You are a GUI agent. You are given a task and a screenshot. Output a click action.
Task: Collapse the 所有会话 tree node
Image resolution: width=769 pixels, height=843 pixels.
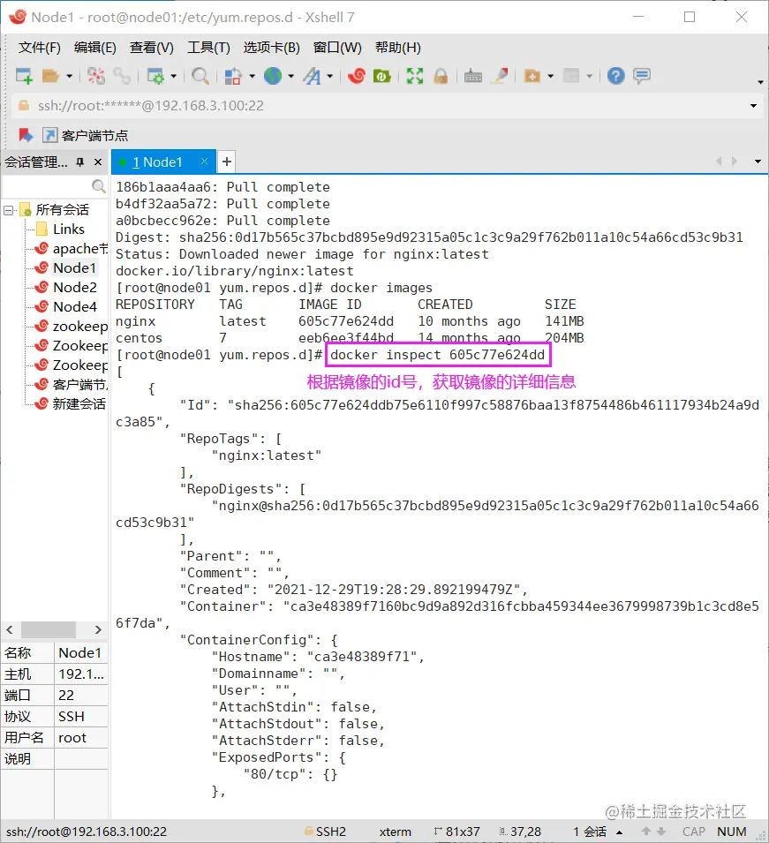8,210
